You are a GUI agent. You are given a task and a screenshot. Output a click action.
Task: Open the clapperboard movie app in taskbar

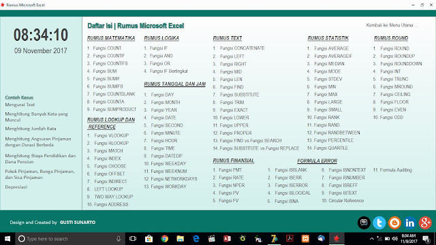tap(212, 239)
